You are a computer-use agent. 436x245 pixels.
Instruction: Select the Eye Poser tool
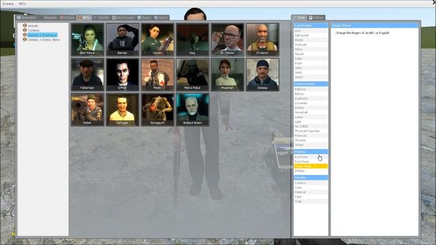311,157
